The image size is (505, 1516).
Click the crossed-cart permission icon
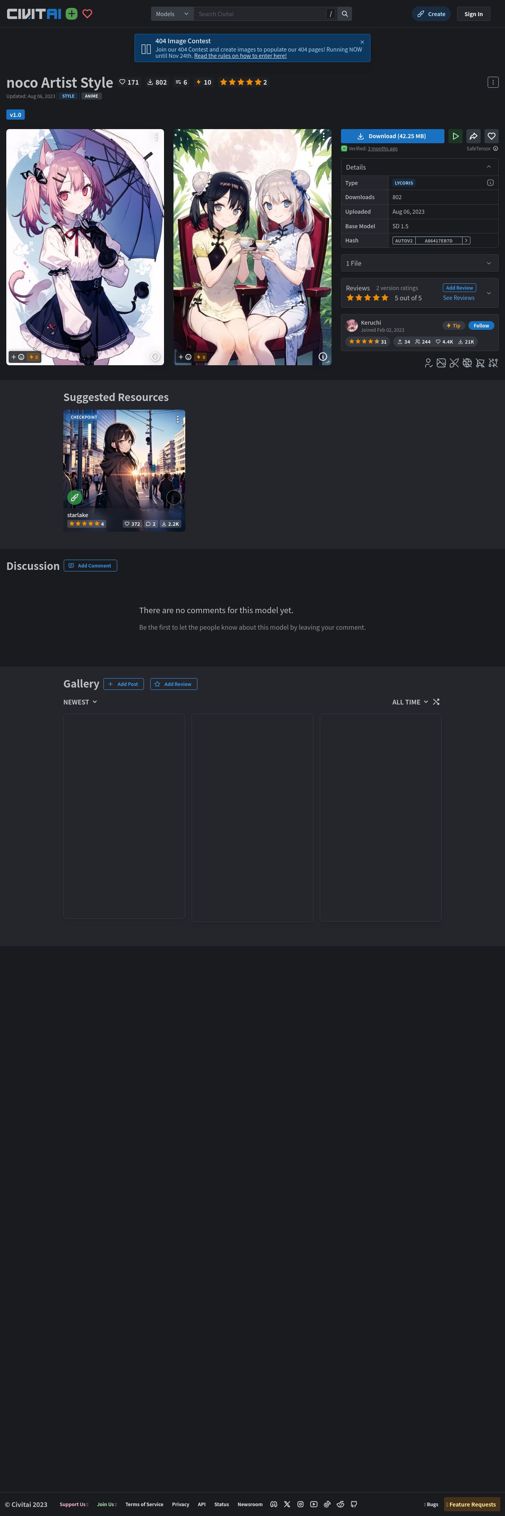click(x=480, y=363)
